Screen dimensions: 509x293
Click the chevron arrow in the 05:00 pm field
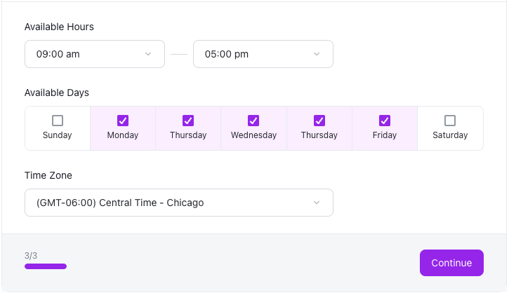tap(317, 54)
